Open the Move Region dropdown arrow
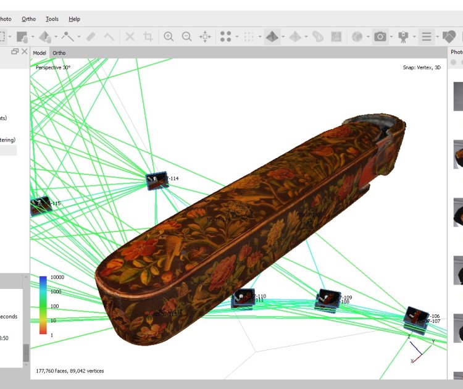This screenshot has width=463, height=389. point(33,37)
